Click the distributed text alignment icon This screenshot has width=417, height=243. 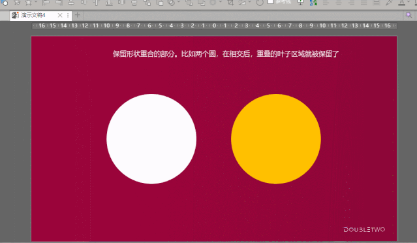pos(377,3)
